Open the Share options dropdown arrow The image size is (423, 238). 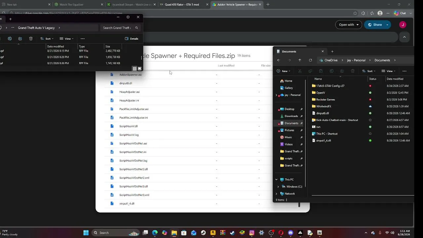tap(387, 25)
